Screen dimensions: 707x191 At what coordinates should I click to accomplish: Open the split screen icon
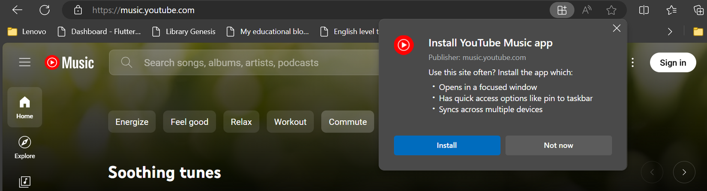click(x=644, y=10)
